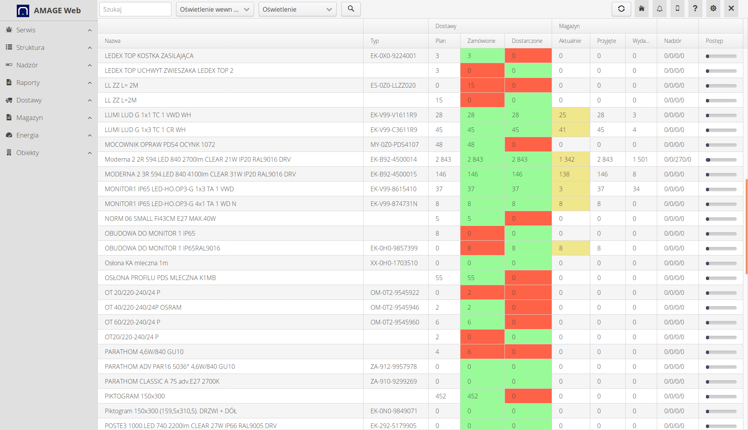Open the Oświetlenie wewn dropdown
The height and width of the screenshot is (430, 748).
tap(215, 9)
